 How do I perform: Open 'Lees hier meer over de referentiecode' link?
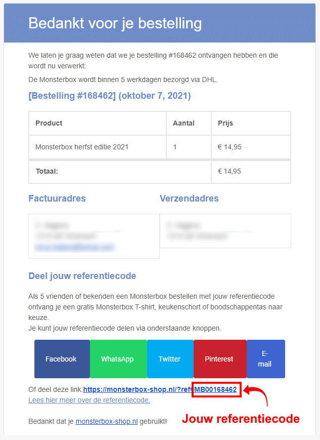(89, 400)
